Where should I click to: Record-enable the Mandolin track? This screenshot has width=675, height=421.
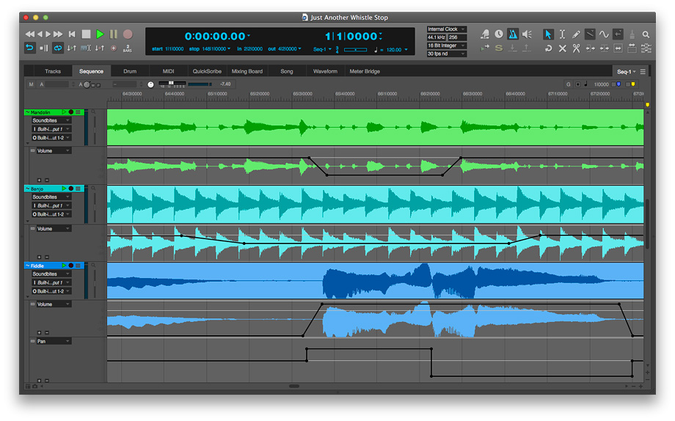(x=71, y=112)
